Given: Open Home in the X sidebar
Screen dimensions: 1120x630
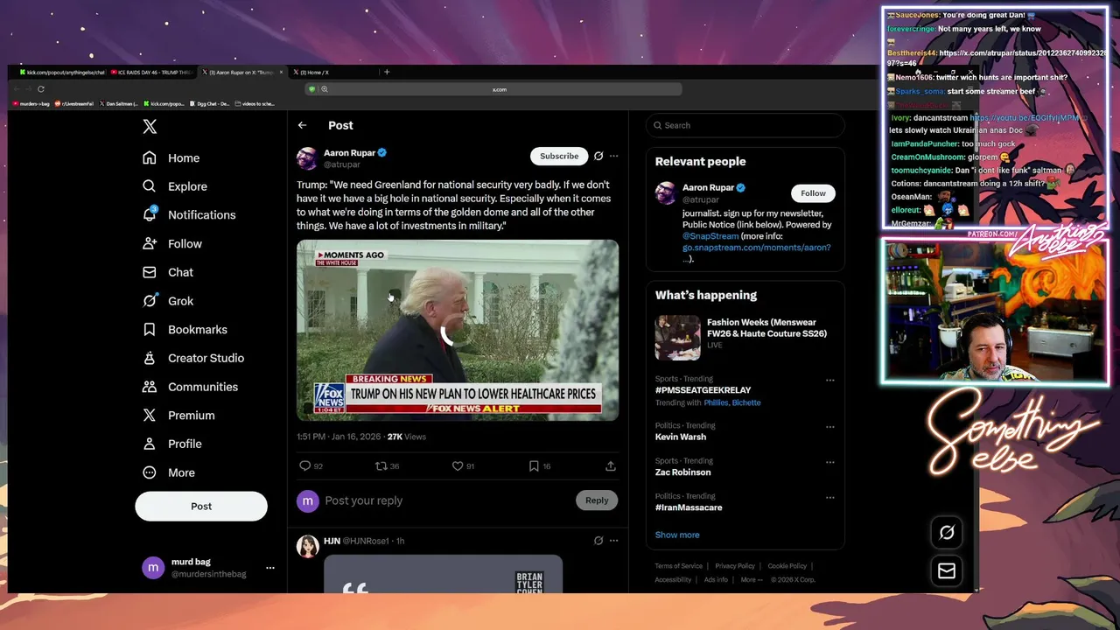Looking at the screenshot, I should point(171,157).
